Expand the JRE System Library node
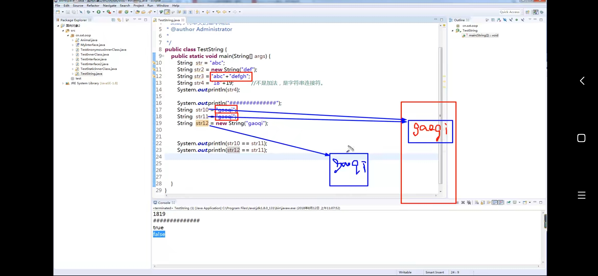 click(x=63, y=83)
